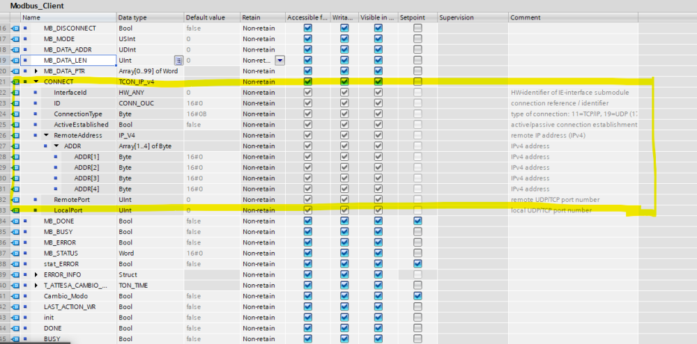Expand the MB_DATA_PTR array
The width and height of the screenshot is (697, 344).
pyautogui.click(x=36, y=71)
